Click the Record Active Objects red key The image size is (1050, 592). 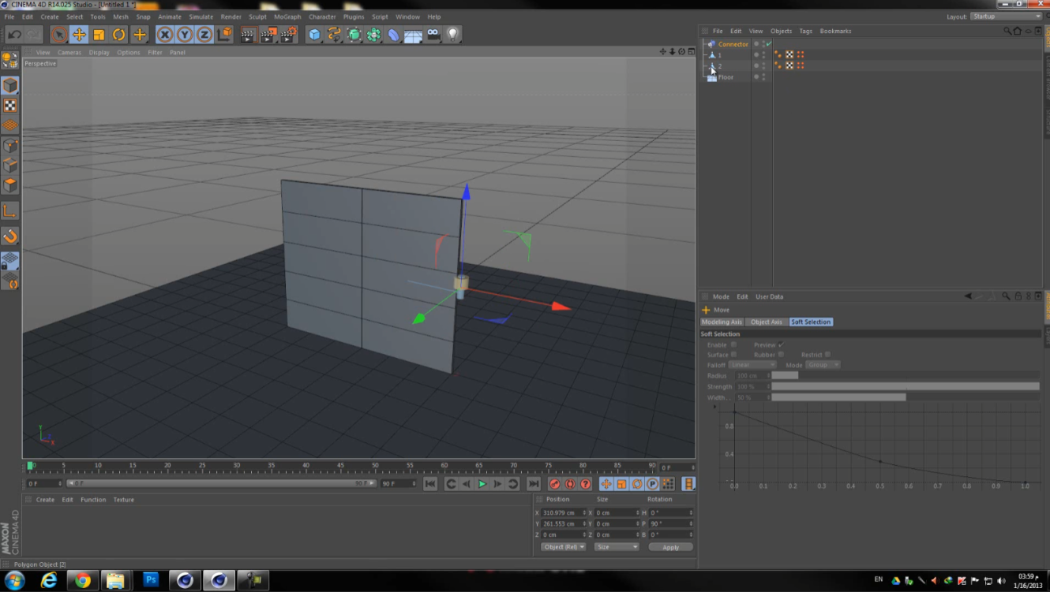[x=555, y=484]
